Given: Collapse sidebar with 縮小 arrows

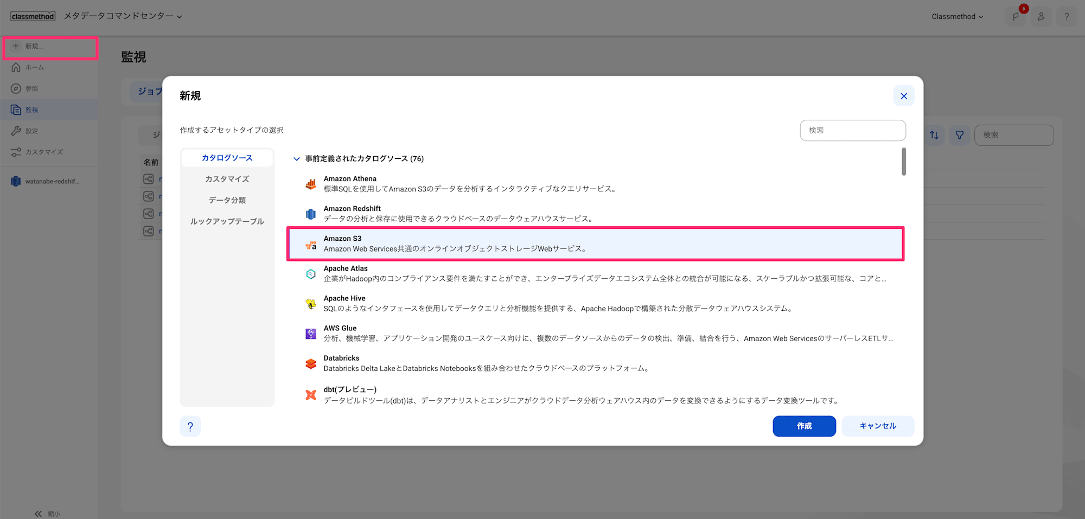Looking at the screenshot, I should pos(39,514).
